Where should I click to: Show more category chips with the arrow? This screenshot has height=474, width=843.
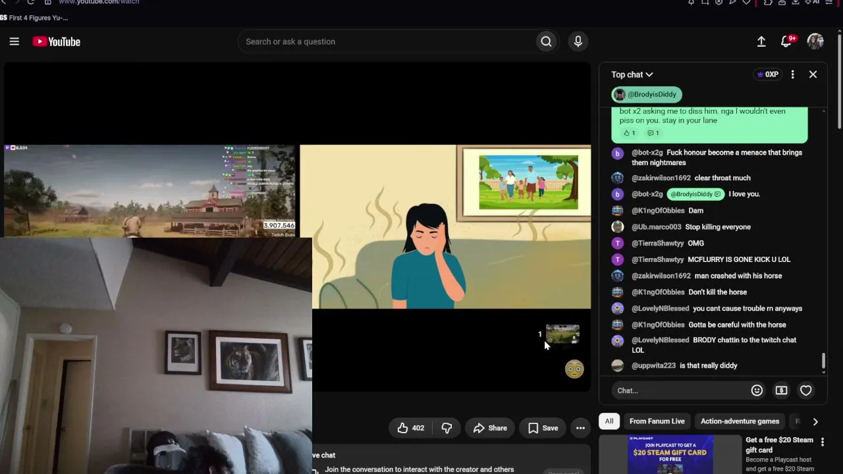point(815,421)
